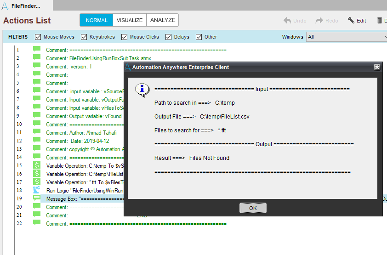Click variable operation icon on line 17
Viewport: 387px width, 255px height.
pyautogui.click(x=37, y=181)
